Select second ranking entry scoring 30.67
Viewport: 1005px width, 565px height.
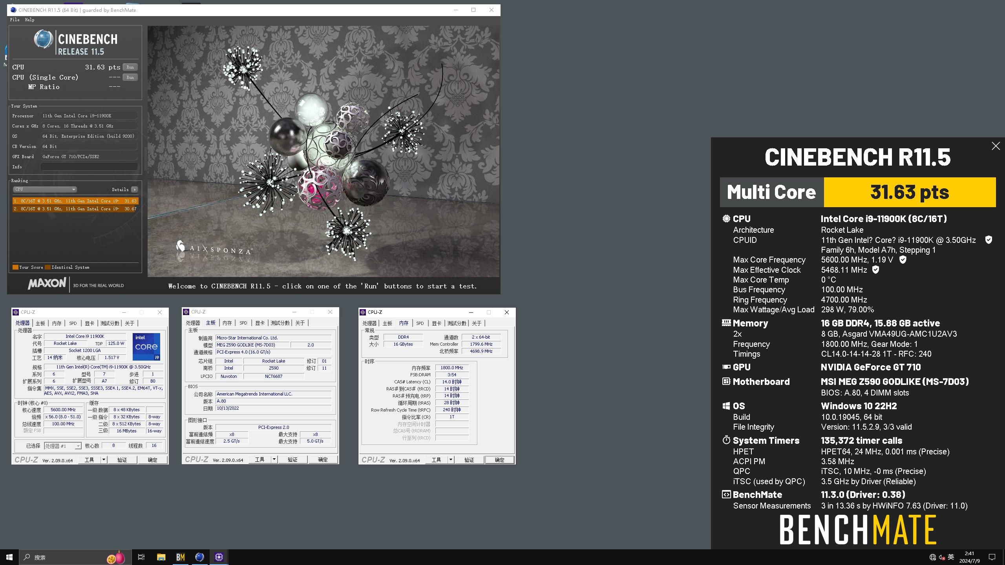coord(75,209)
